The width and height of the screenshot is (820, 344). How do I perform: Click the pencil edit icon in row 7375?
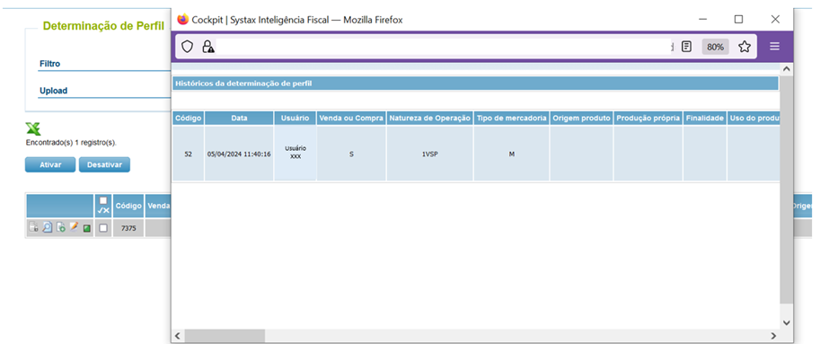tap(74, 227)
